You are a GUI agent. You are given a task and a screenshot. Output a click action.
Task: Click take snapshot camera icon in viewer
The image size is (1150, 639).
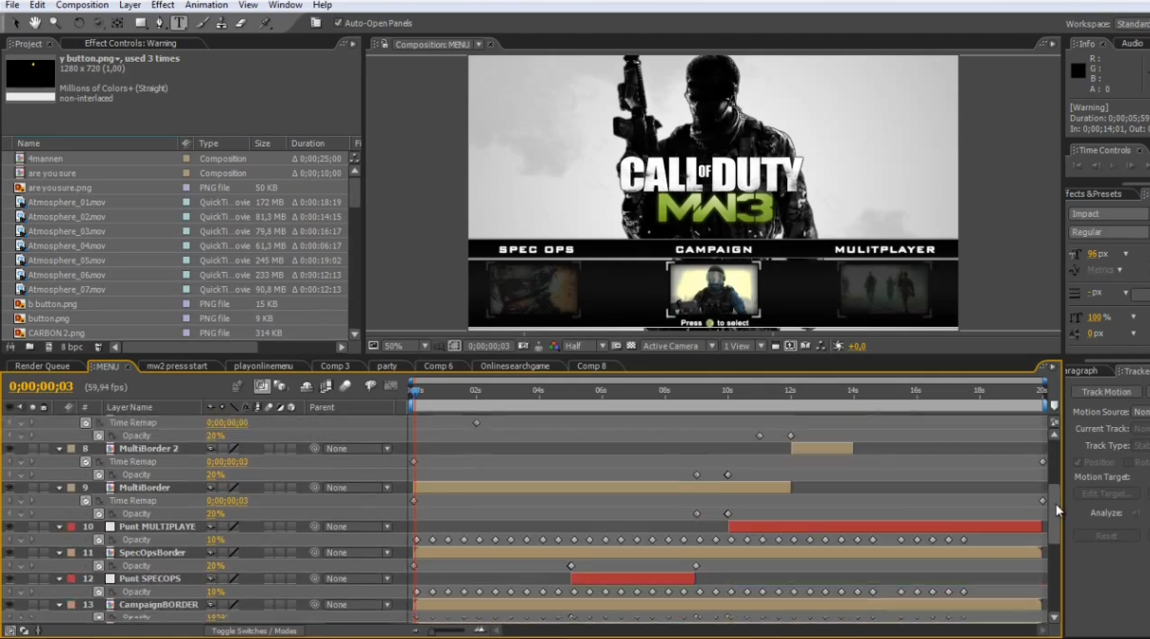click(x=525, y=346)
